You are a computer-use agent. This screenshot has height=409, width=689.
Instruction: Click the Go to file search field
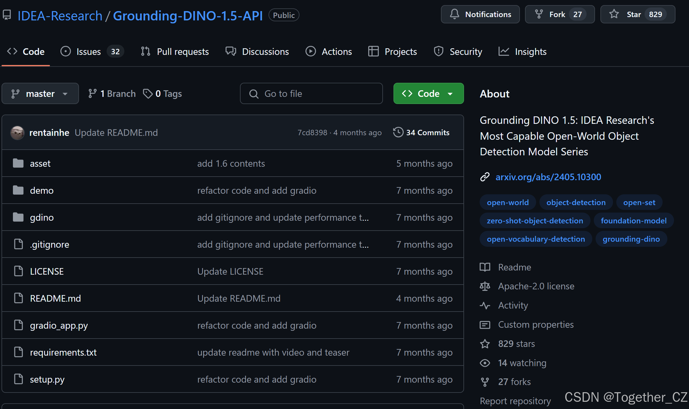(311, 94)
